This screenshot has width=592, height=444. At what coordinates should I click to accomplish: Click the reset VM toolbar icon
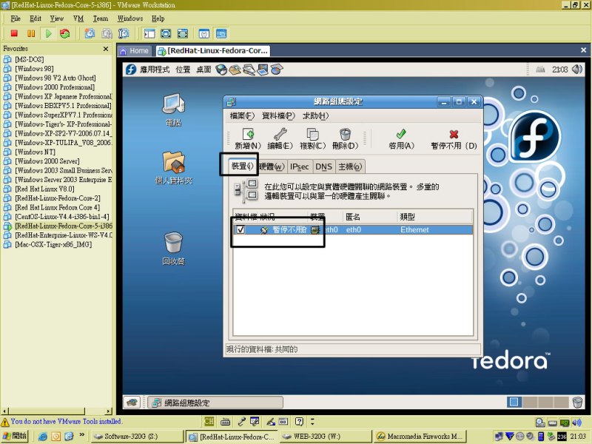[x=65, y=33]
